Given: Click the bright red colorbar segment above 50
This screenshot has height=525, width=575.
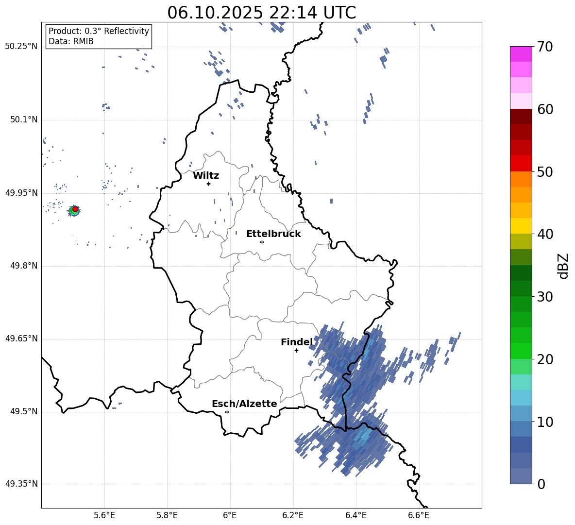Looking at the screenshot, I should click(x=521, y=164).
